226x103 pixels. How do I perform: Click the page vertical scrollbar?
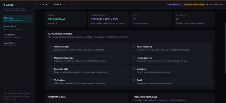(x=225, y=48)
